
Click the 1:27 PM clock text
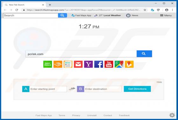click(89, 26)
